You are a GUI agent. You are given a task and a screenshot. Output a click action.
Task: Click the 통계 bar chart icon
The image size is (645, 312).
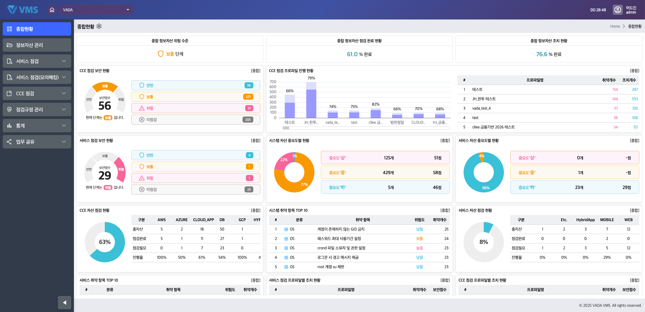pos(9,126)
